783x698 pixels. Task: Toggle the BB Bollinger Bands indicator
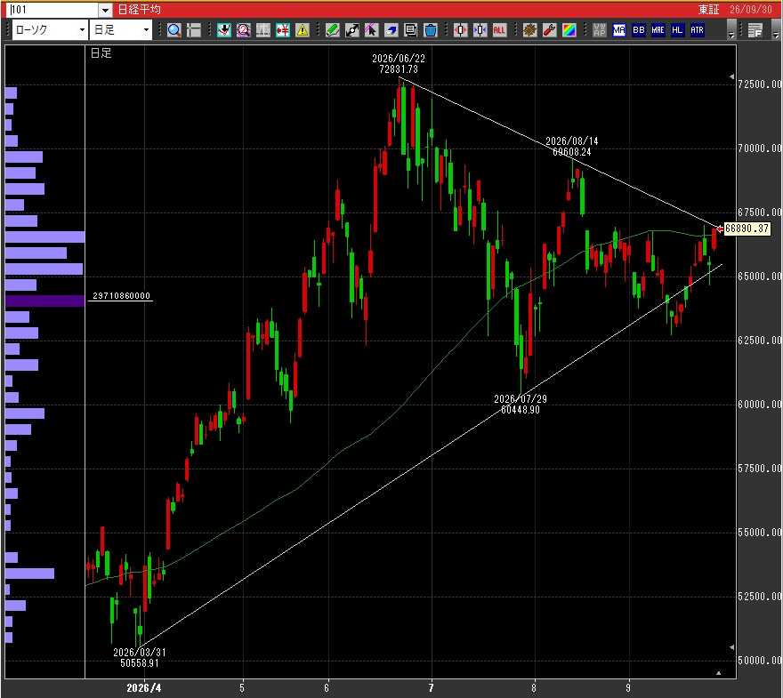coord(638,30)
